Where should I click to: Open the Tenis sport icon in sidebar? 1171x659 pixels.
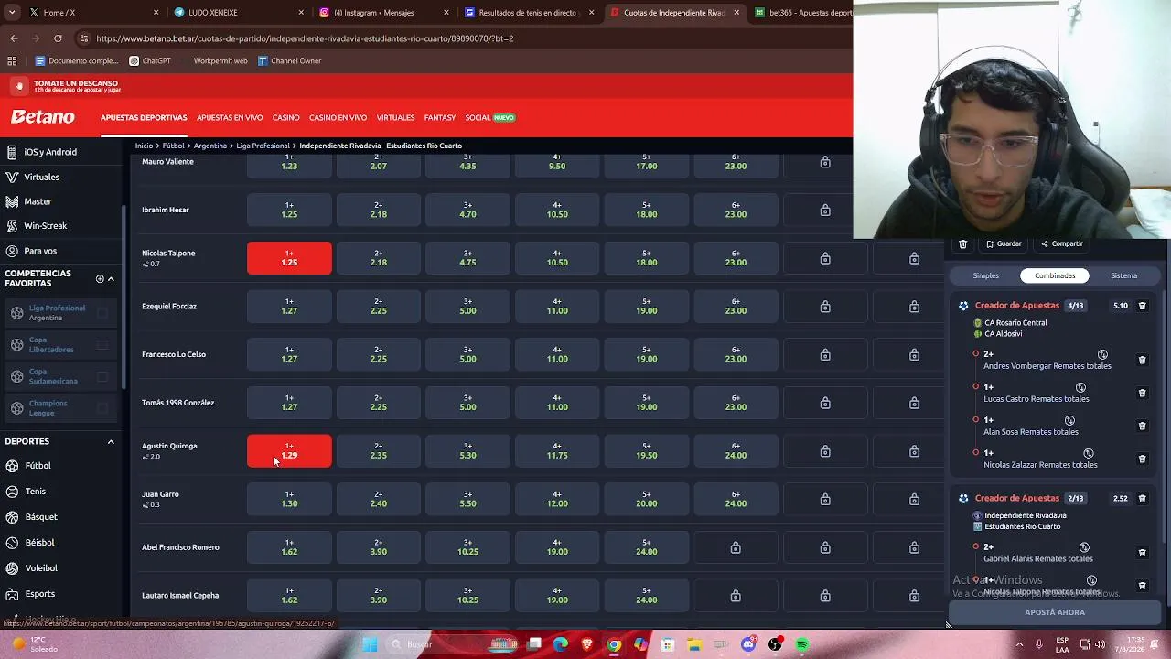tap(12, 492)
